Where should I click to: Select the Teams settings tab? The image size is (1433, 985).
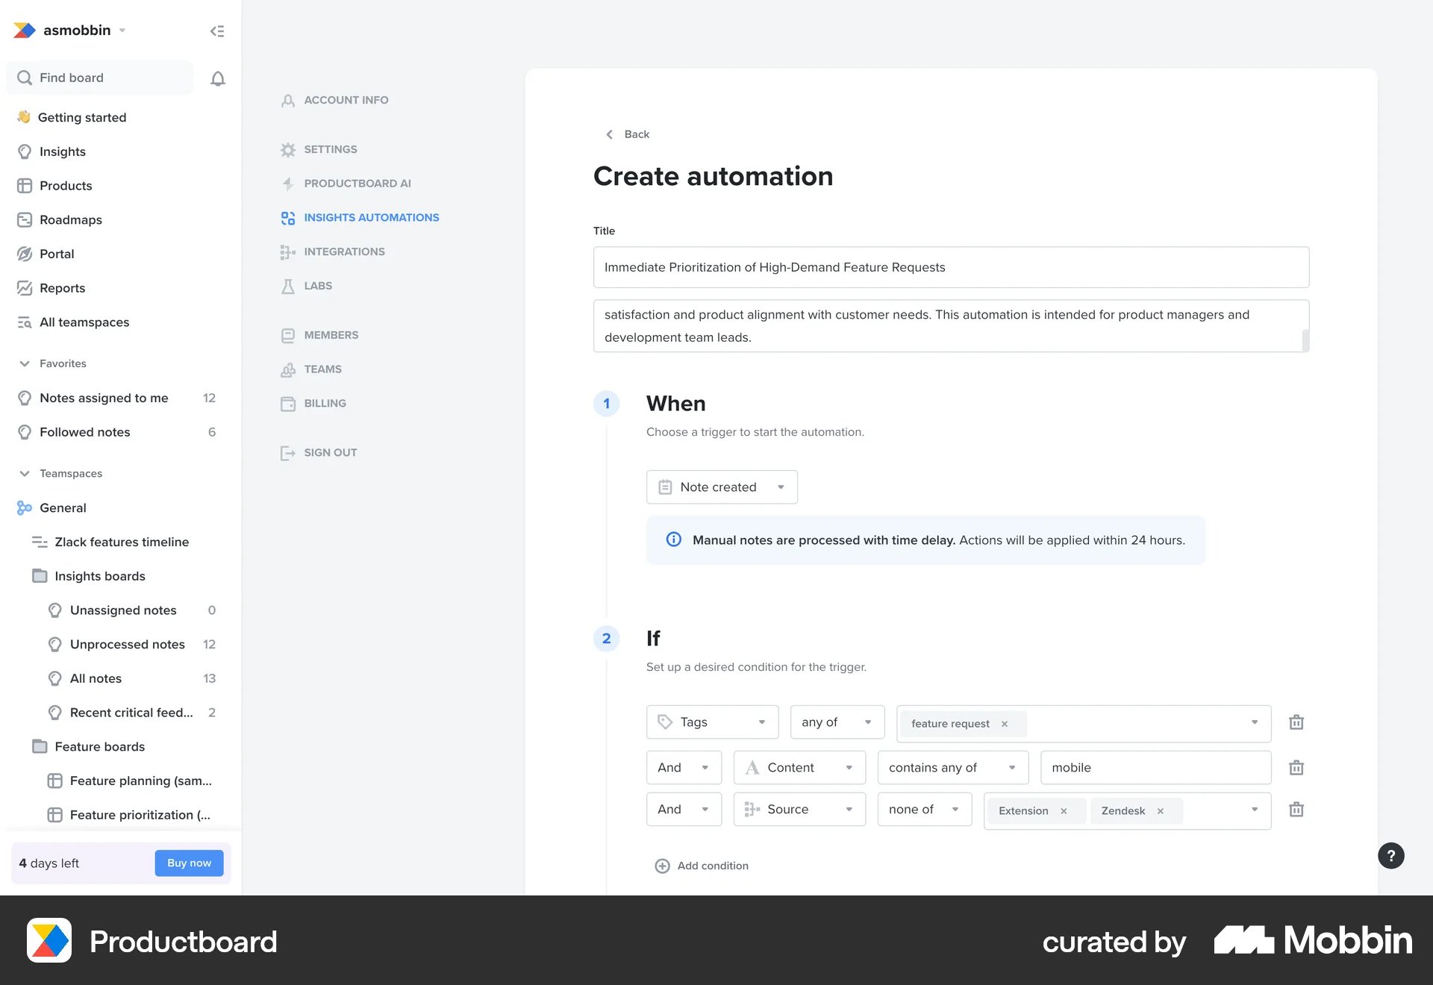pyautogui.click(x=323, y=369)
